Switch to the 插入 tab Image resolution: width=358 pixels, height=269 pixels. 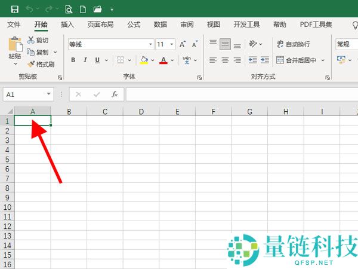tap(67, 25)
